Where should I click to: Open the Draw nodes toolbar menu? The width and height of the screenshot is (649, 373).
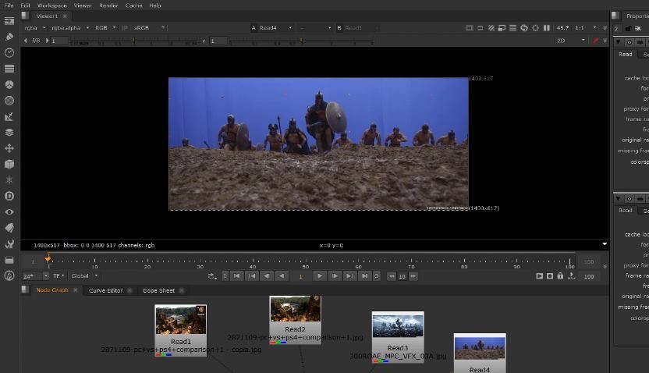pyautogui.click(x=9, y=37)
